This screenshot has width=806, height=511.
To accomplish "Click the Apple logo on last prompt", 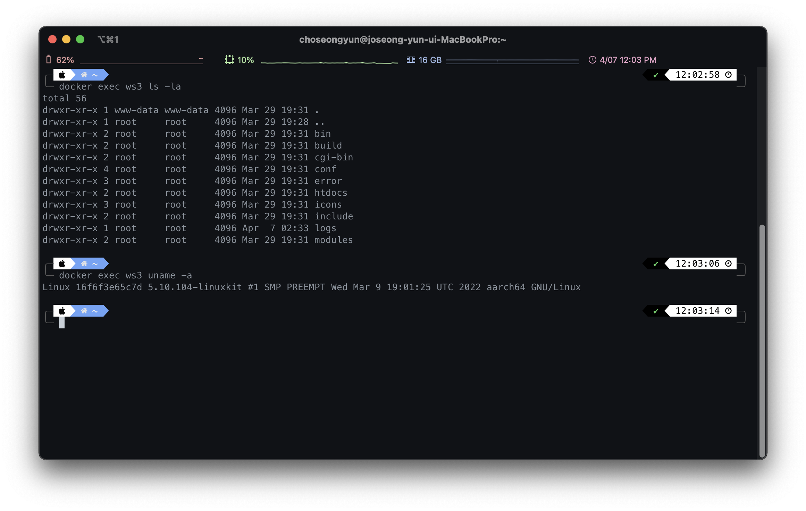I will (x=62, y=311).
